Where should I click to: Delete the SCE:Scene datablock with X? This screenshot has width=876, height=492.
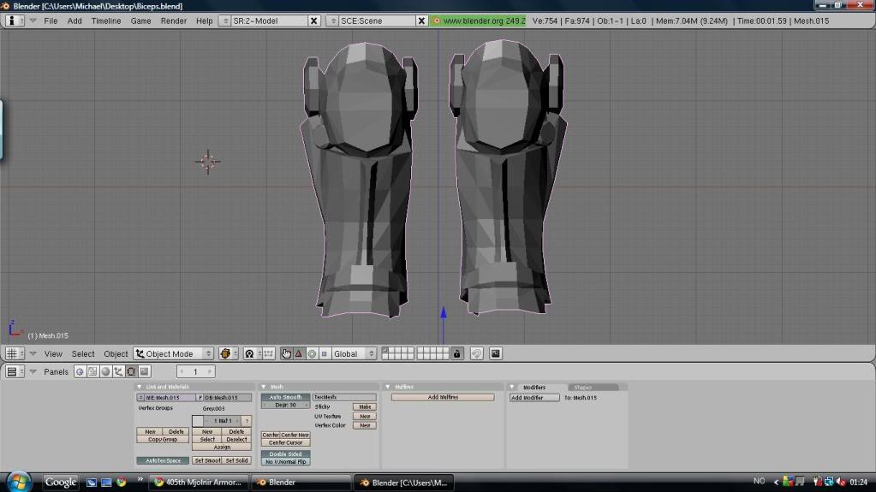[x=422, y=21]
